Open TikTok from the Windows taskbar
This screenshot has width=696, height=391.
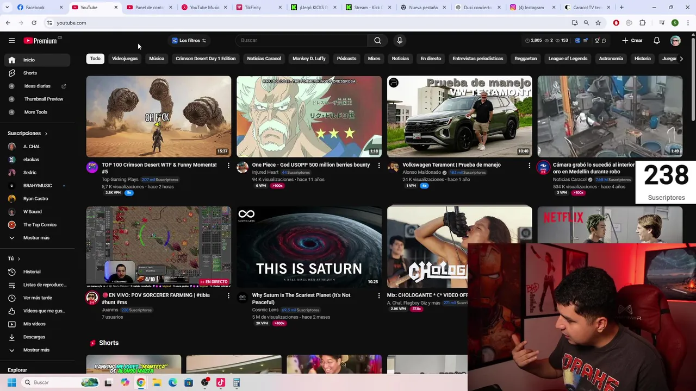(x=220, y=382)
